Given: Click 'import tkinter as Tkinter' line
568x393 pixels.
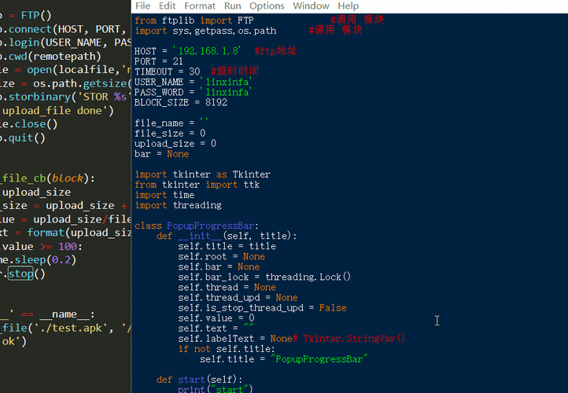Looking at the screenshot, I should (x=202, y=174).
